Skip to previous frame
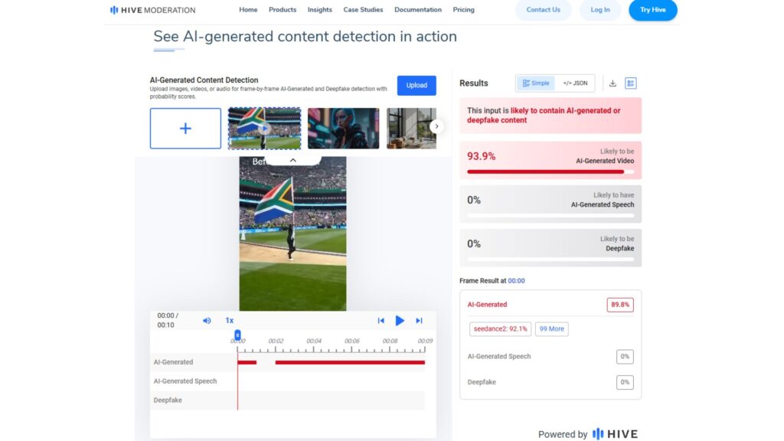Viewport: 784px width, 441px height. click(x=381, y=321)
